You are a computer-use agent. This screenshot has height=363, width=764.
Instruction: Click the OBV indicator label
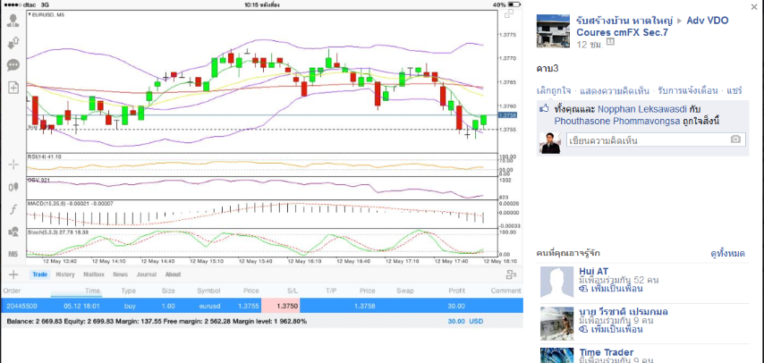38,180
